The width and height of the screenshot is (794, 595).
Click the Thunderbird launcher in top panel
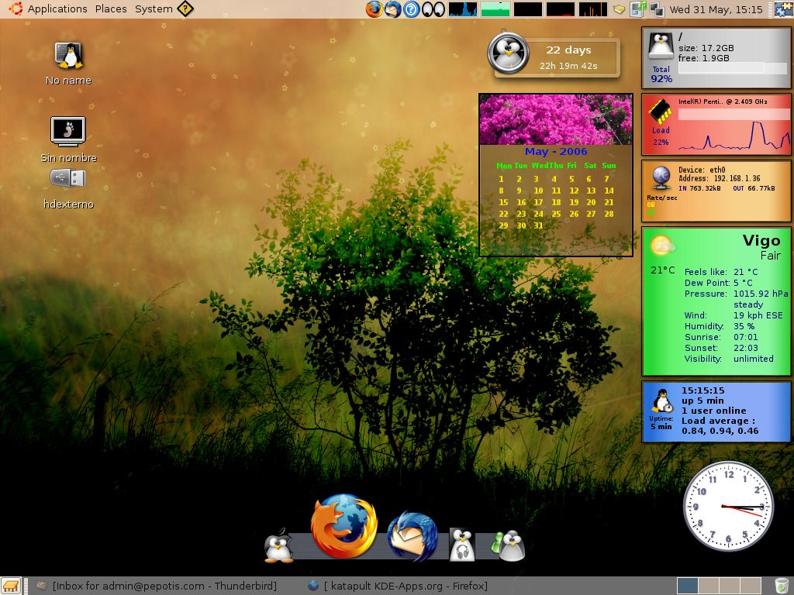click(393, 9)
